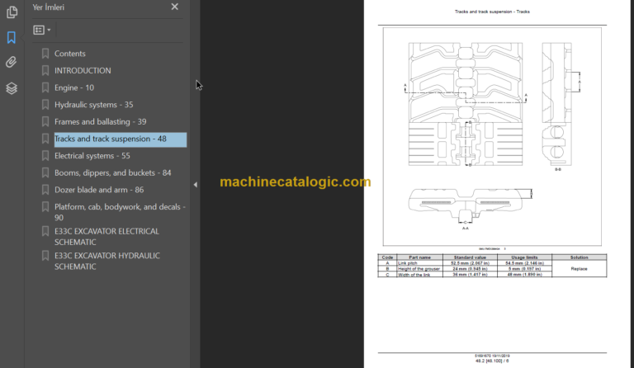634x368 pixels.
Task: Click the bookmark icon beside INTRODUCTION
Action: coord(45,70)
